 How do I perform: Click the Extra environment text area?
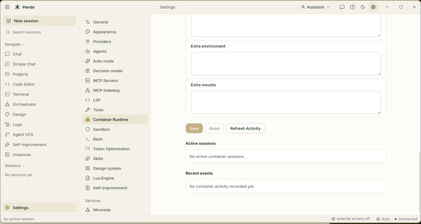[x=286, y=64]
